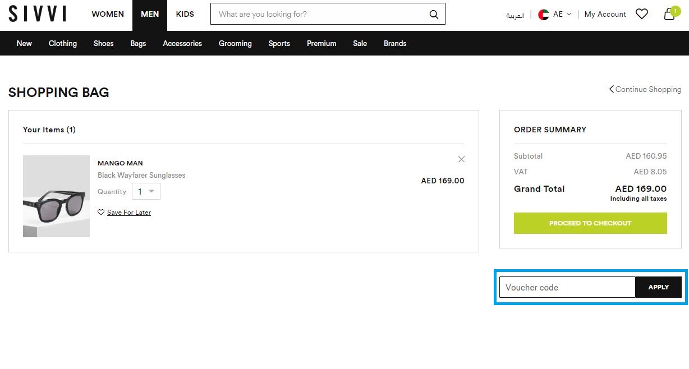689x369 pixels.
Task: Open the Clothing menu
Action: click(x=62, y=43)
